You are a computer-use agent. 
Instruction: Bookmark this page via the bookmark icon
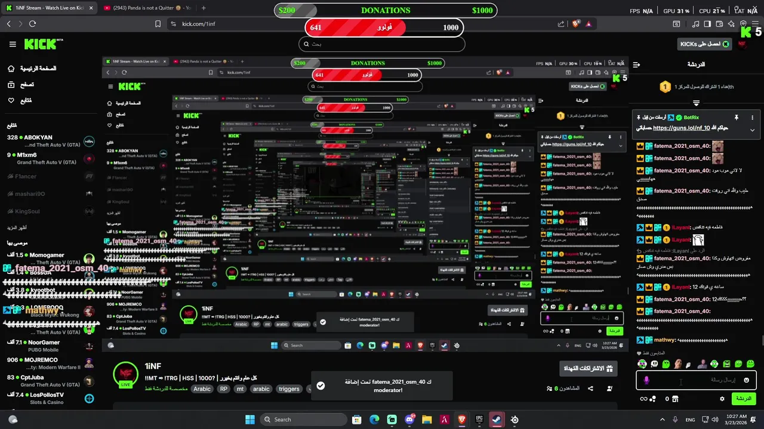[158, 24]
